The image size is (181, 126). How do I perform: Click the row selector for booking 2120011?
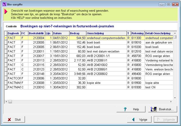(x=6, y=52)
